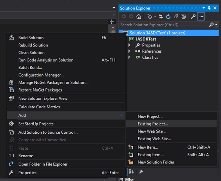
Task: Click the Open Folder blue arrow icon
Action: tap(11, 164)
